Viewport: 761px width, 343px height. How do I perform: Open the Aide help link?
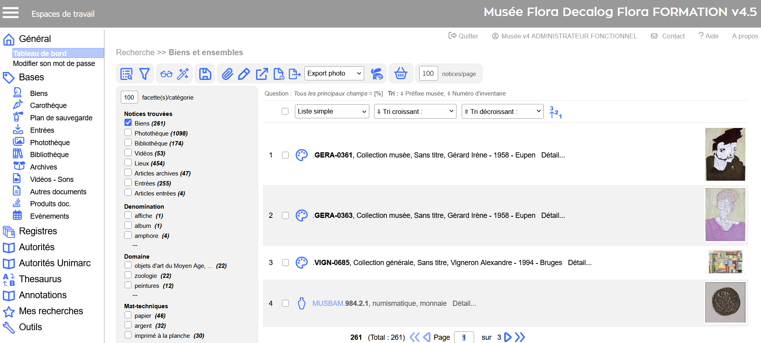point(709,36)
